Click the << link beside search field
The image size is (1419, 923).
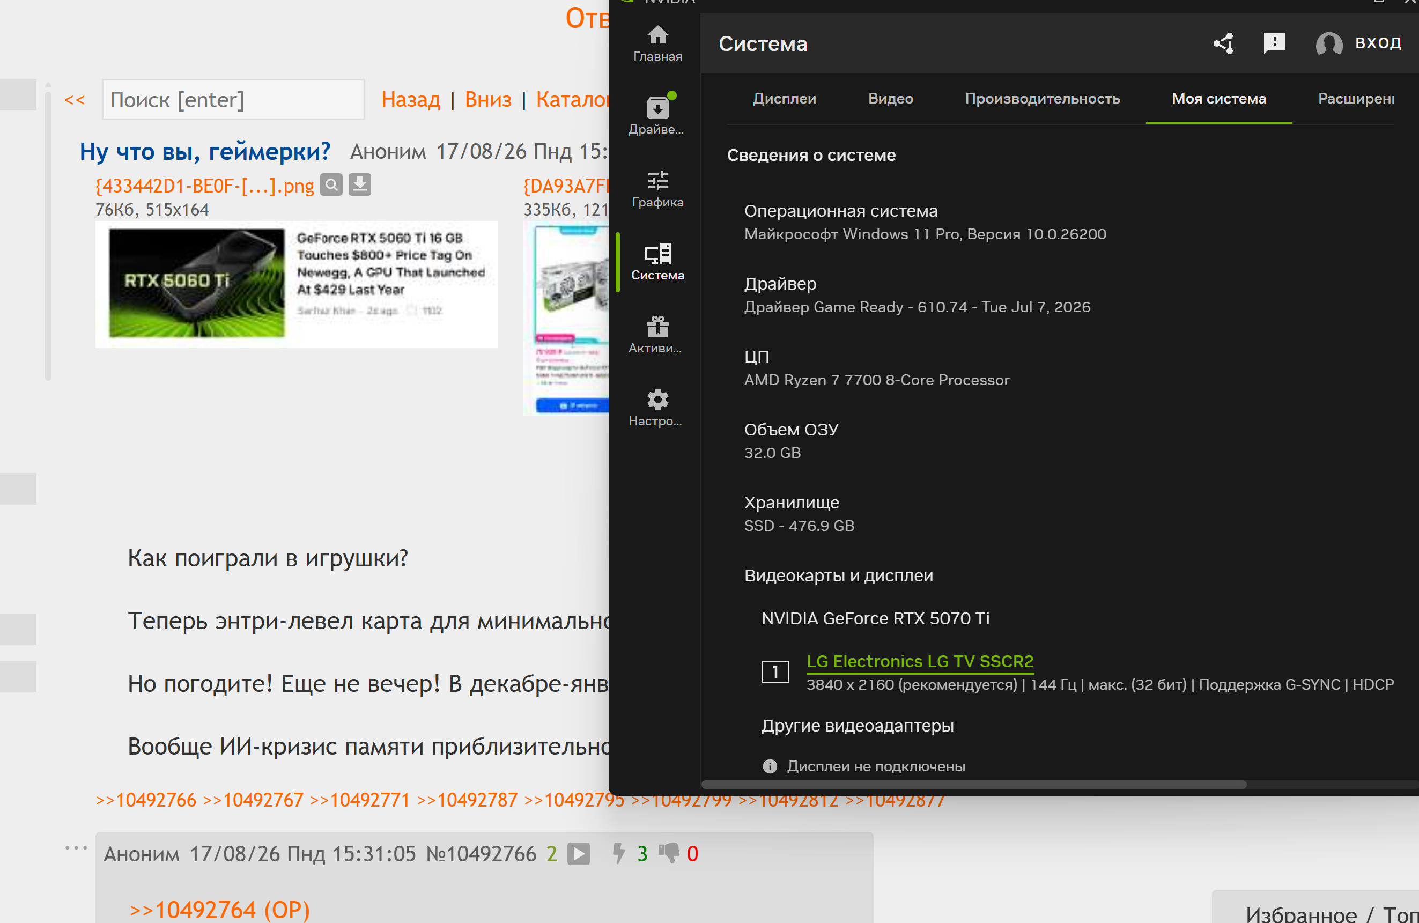coord(75,100)
